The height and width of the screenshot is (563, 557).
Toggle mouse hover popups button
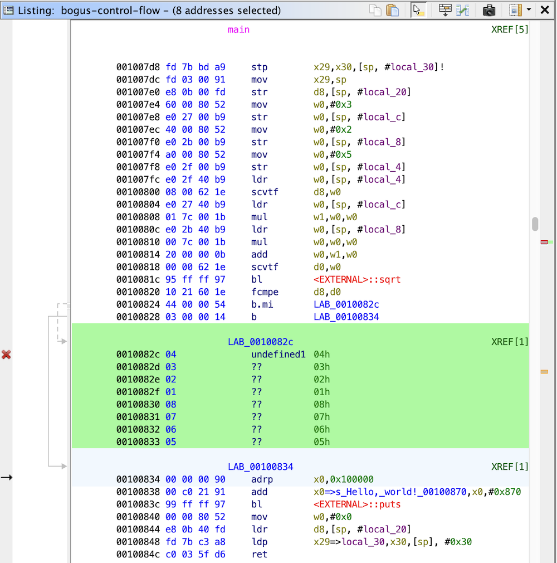click(418, 10)
